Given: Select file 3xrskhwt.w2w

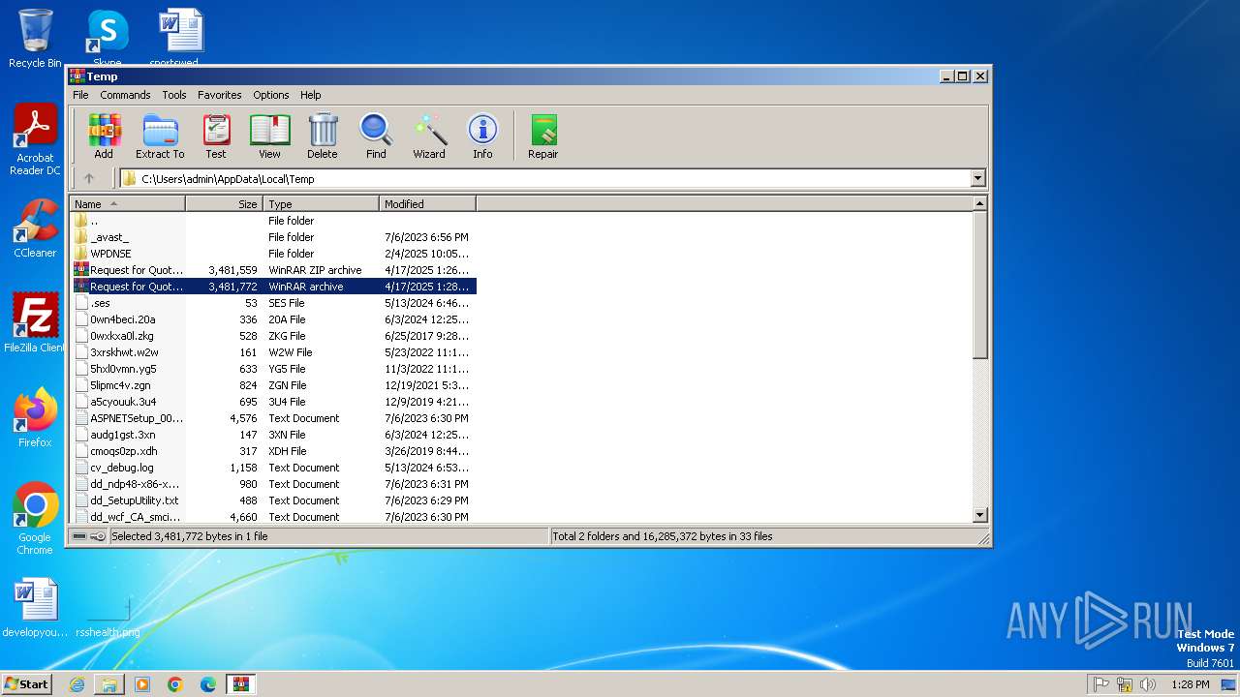Looking at the screenshot, I should (x=273, y=352).
